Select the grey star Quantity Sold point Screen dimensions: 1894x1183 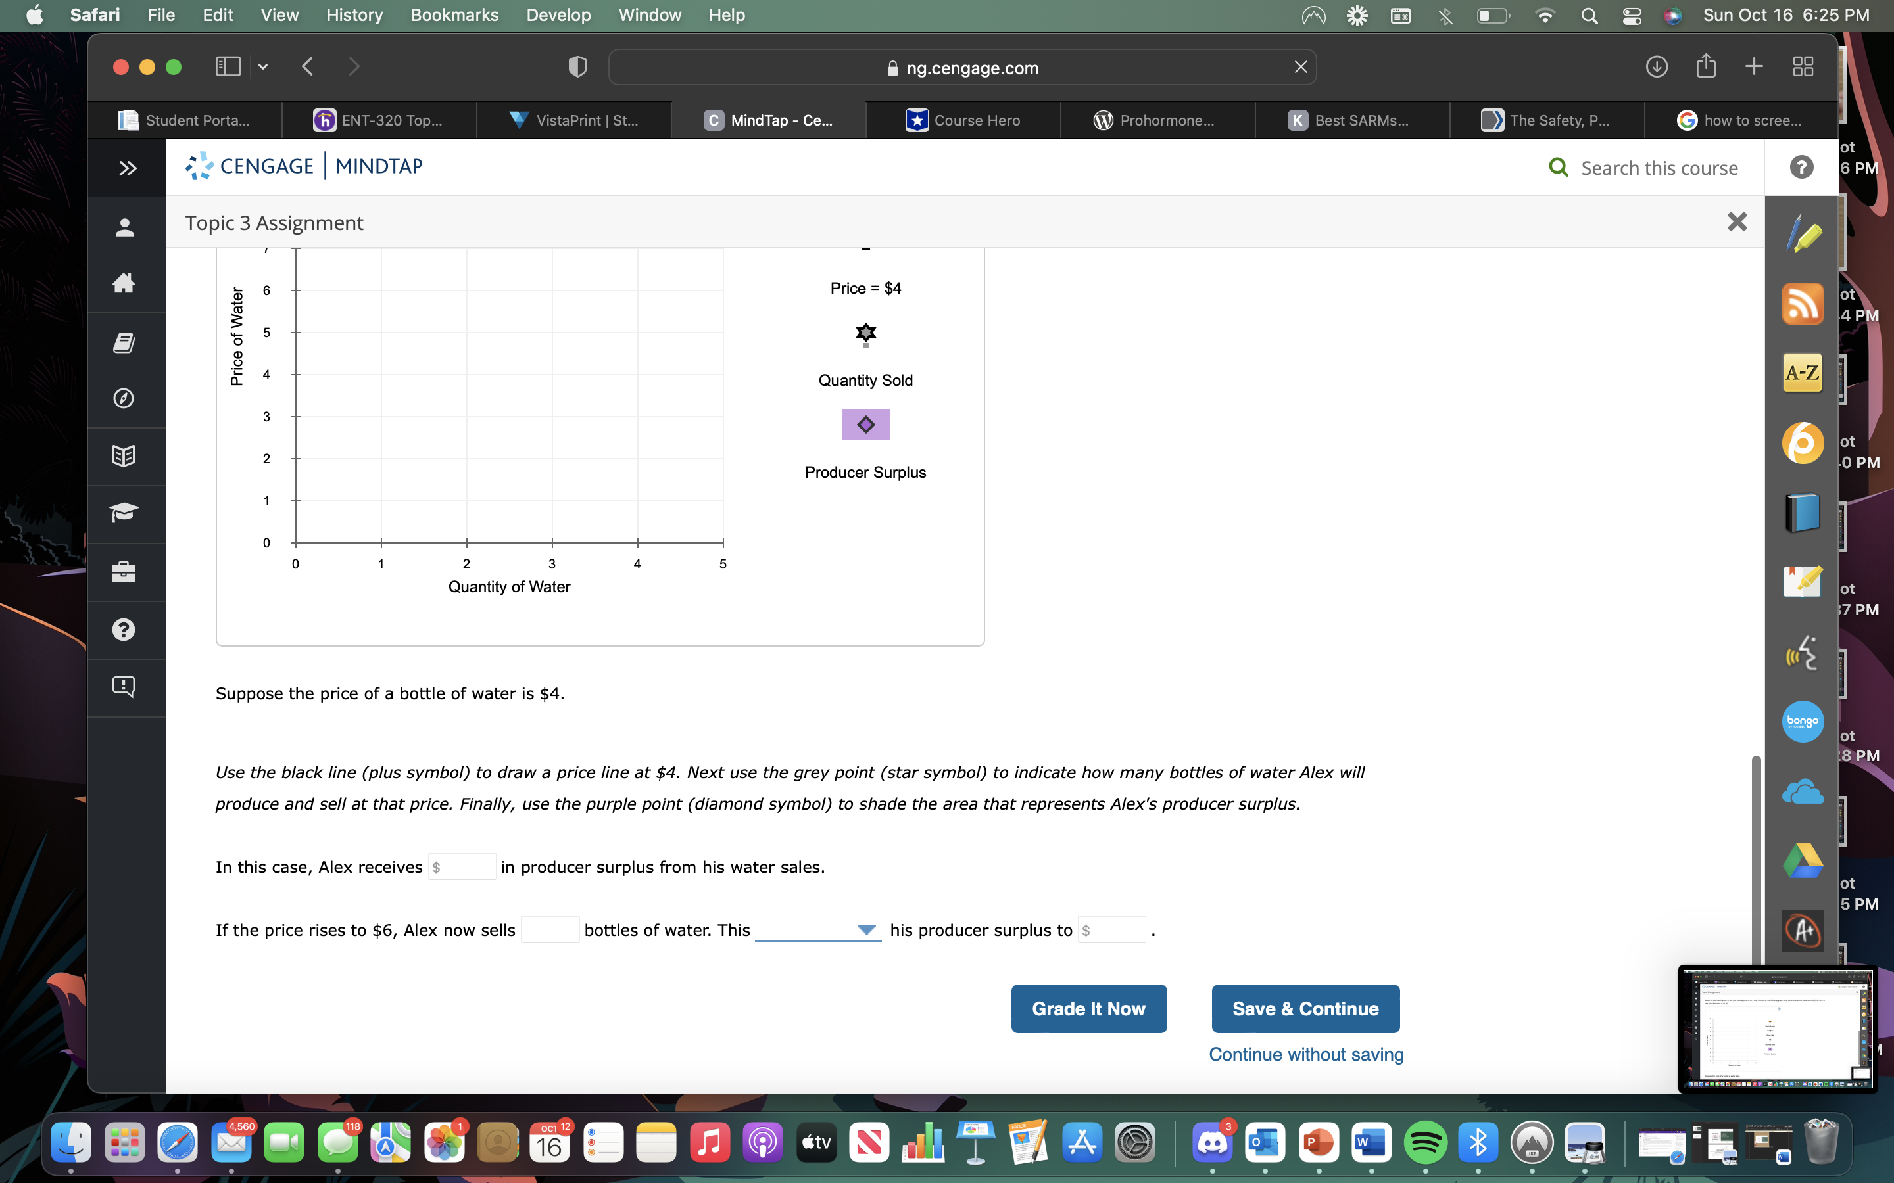[x=865, y=333]
